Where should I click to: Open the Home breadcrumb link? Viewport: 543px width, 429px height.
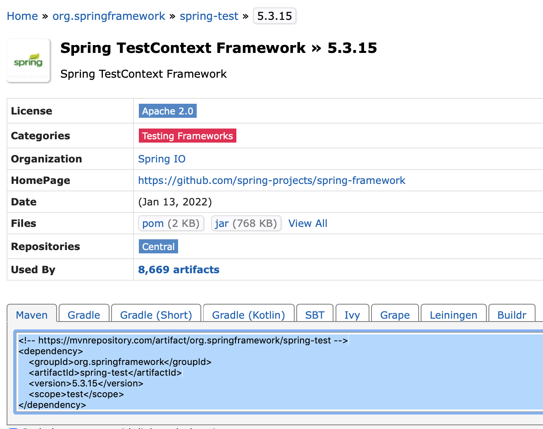22,16
